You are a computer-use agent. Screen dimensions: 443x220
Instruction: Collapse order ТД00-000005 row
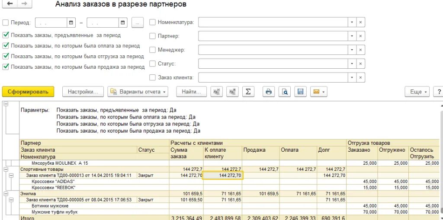point(11,200)
